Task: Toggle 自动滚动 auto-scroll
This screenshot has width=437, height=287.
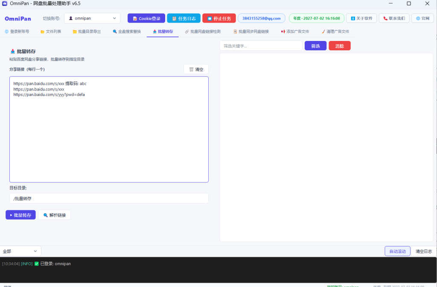Action: (x=397, y=251)
